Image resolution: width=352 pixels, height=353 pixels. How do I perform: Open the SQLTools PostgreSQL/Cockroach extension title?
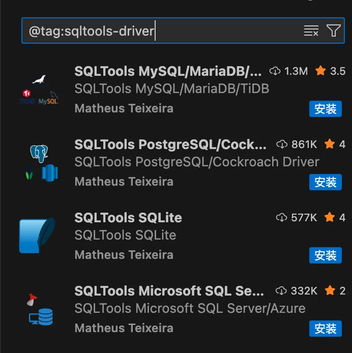click(170, 144)
